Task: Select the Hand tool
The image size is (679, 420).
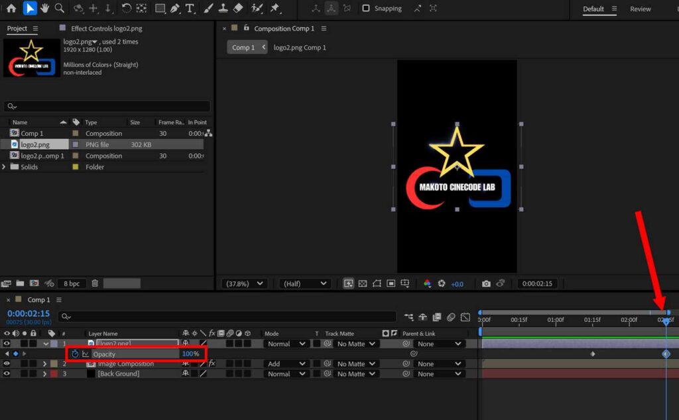Action: pyautogui.click(x=44, y=8)
